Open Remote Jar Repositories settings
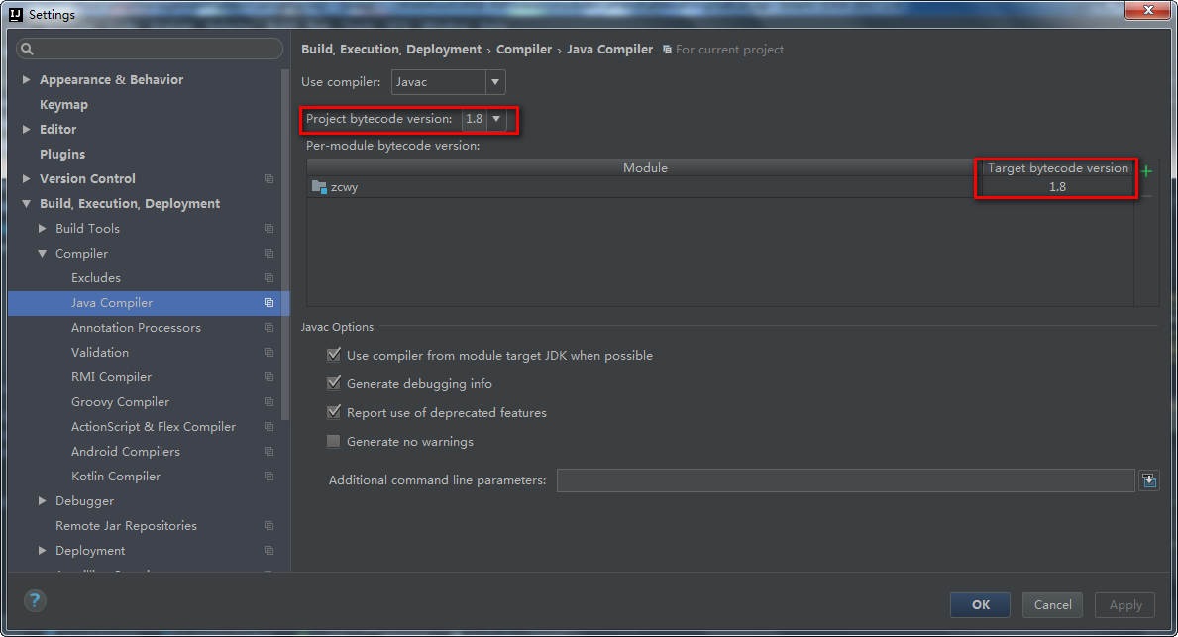Viewport: 1178px width, 637px height. tap(126, 526)
